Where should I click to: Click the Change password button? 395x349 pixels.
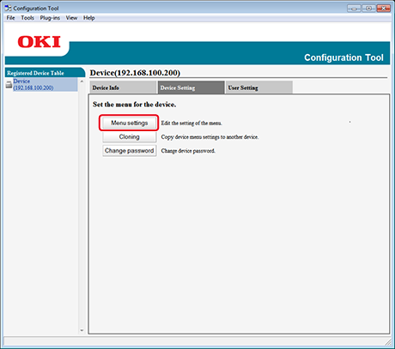tap(130, 151)
